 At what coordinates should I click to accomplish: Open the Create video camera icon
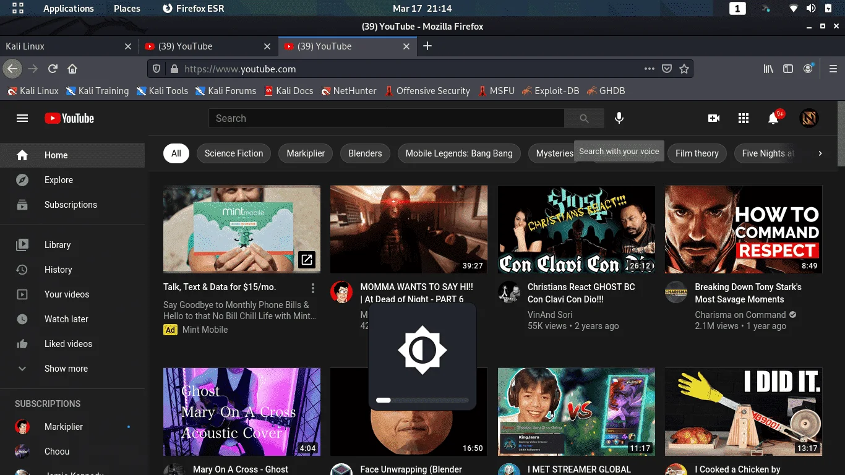click(x=714, y=118)
